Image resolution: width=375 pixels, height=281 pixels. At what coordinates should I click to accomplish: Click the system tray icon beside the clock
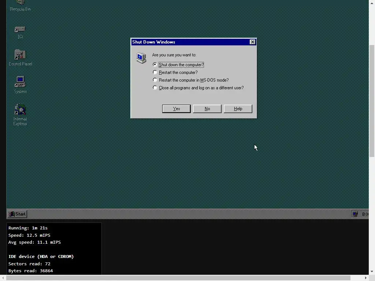355,214
